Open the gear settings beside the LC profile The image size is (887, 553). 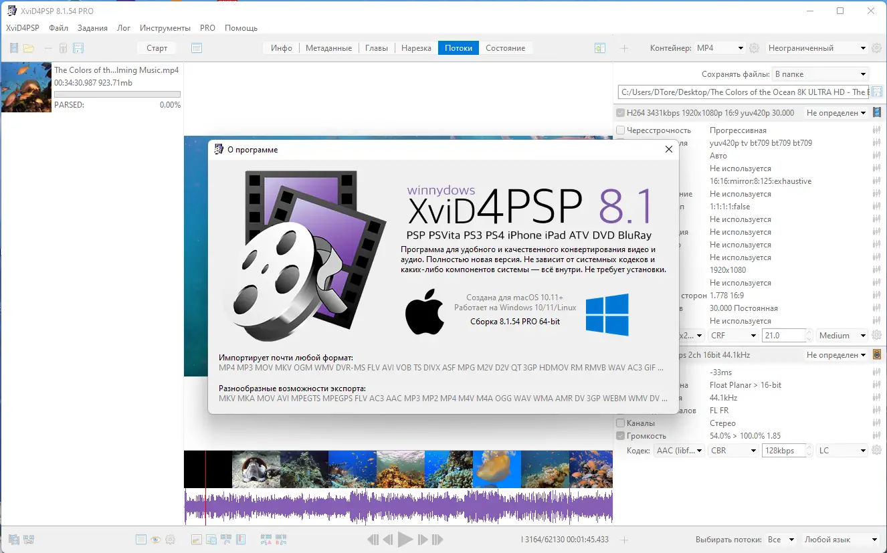tap(877, 451)
